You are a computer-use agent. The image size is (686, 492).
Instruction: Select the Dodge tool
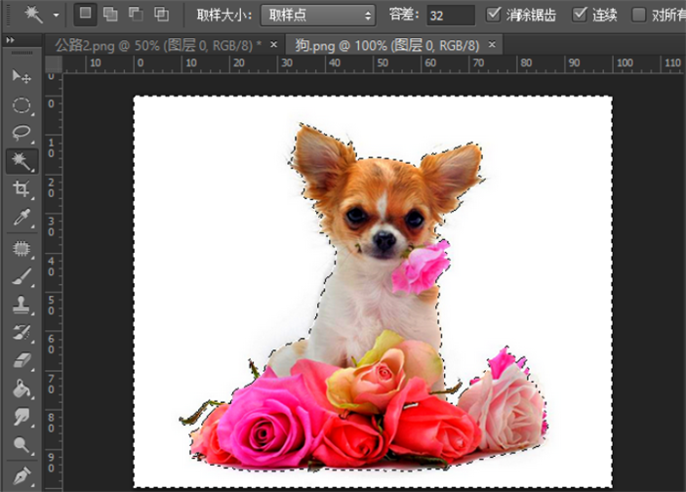click(x=21, y=445)
